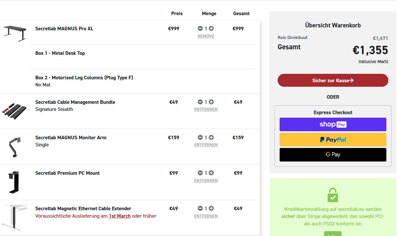Image resolution: width=397 pixels, height=236 pixels.
Task: Reduce MAGNUS Monitor Arm quantity
Action: pyautogui.click(x=200, y=137)
